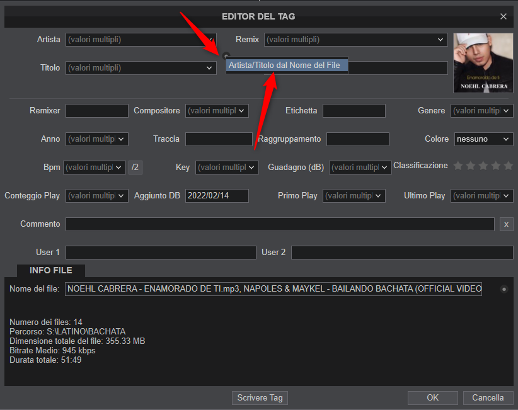Expand the Genere dropdown
Viewport: 518px width, 410px height.
(481, 111)
